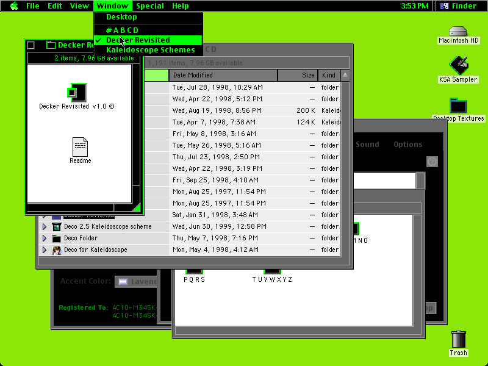The width and height of the screenshot is (488, 366).
Task: Expand the Deco for Kaleidoscope folder
Action: coord(45,249)
